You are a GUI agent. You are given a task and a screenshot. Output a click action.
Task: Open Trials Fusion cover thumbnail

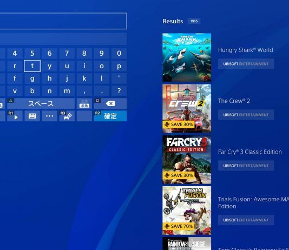187,210
